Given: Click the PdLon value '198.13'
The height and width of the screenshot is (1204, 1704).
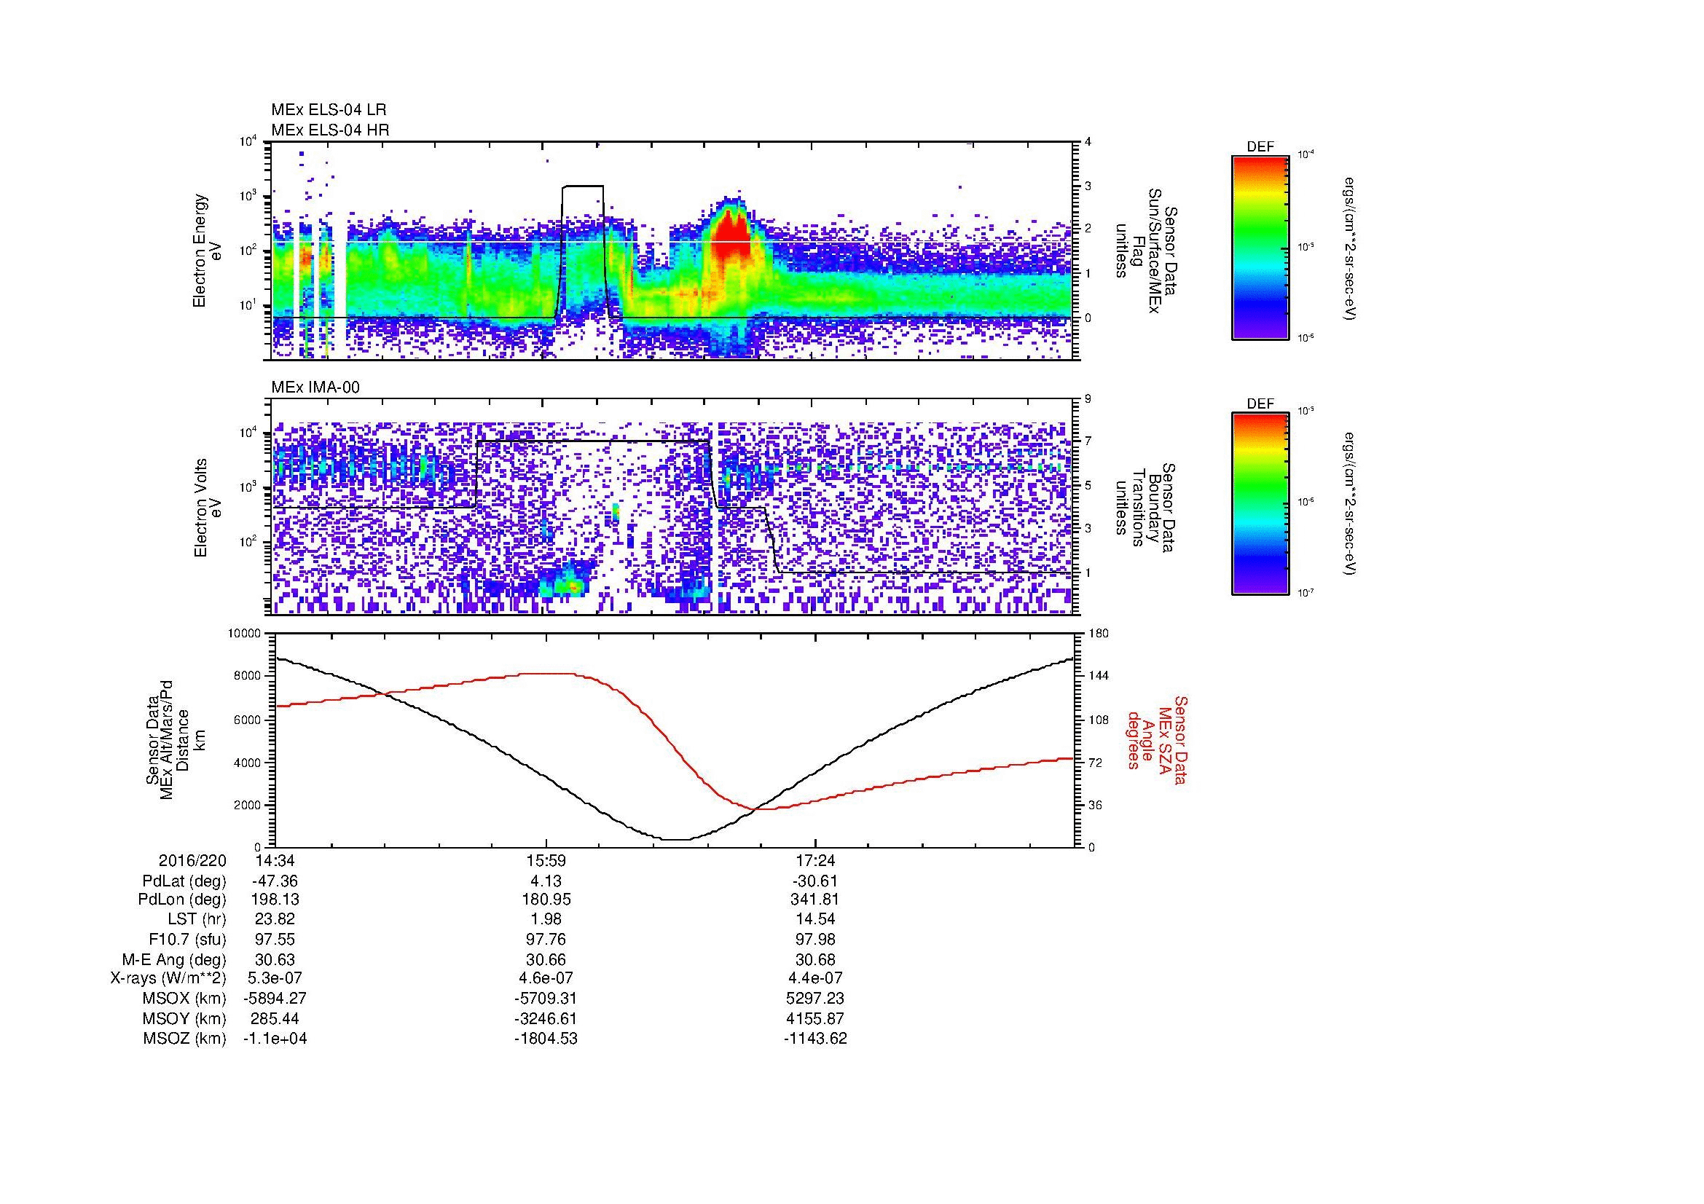Looking at the screenshot, I should (275, 900).
